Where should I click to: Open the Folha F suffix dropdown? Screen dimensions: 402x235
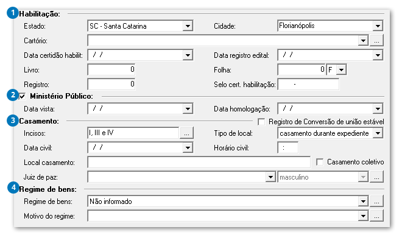pyautogui.click(x=341, y=69)
